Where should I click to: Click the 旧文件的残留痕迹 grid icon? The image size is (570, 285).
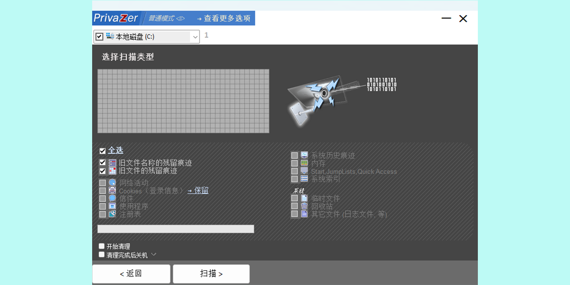(111, 171)
